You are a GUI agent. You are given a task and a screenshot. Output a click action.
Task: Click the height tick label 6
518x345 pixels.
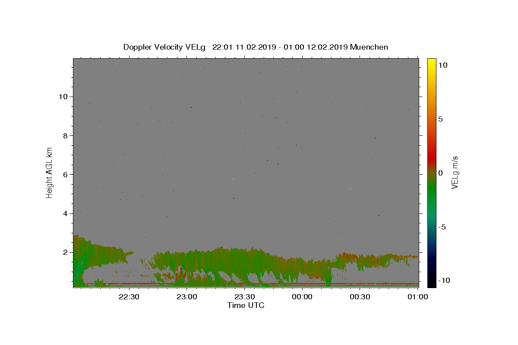(x=66, y=174)
